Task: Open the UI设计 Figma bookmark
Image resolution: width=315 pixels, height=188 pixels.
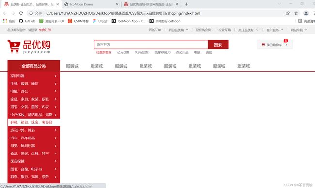Action: [100, 21]
